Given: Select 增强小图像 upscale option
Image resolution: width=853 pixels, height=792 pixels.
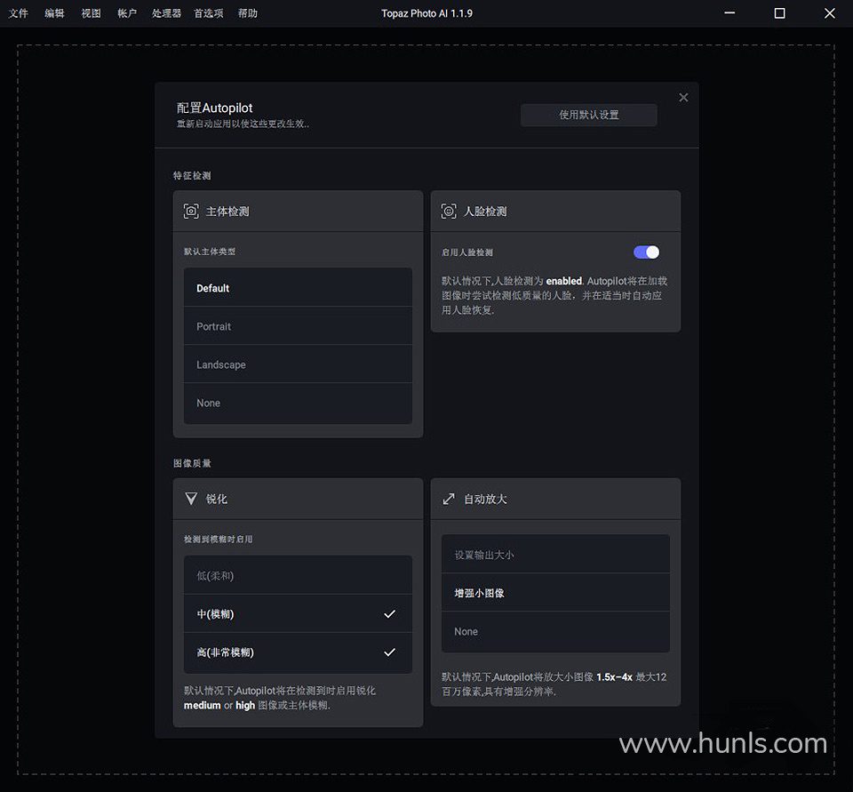Looking at the screenshot, I should coord(555,593).
